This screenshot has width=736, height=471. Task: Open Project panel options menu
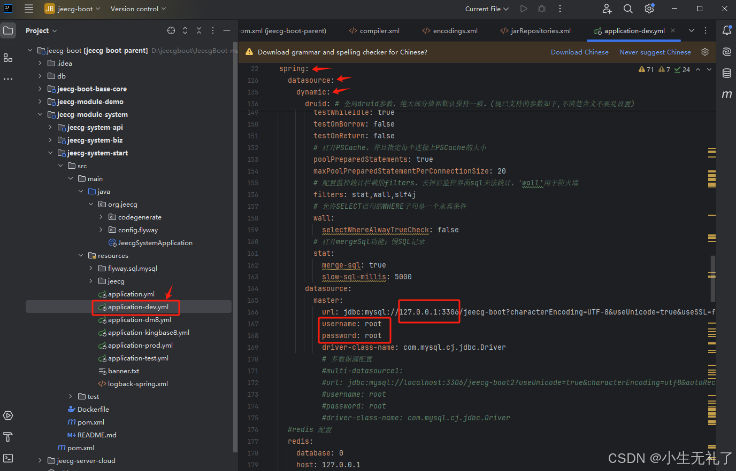click(213, 30)
